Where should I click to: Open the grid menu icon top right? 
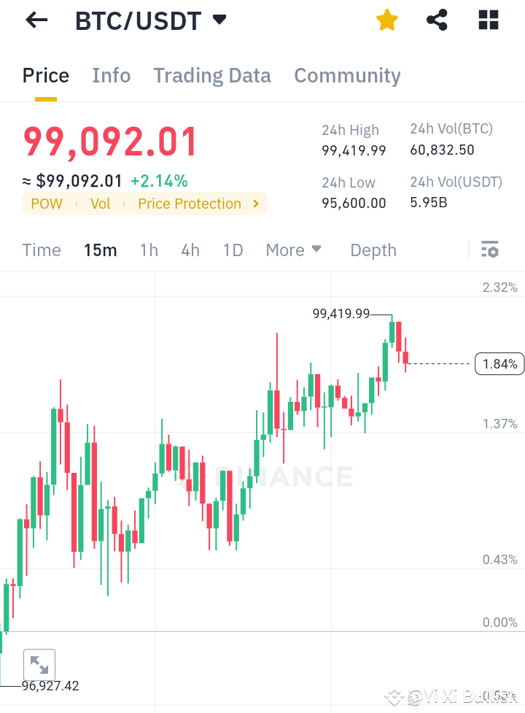(487, 20)
